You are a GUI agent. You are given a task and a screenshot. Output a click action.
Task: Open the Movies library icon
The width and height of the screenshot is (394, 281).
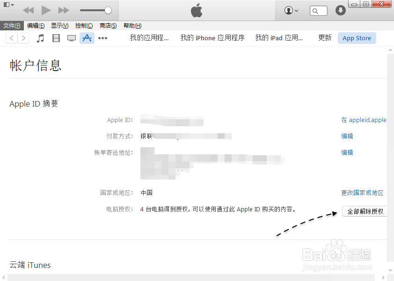click(x=56, y=38)
